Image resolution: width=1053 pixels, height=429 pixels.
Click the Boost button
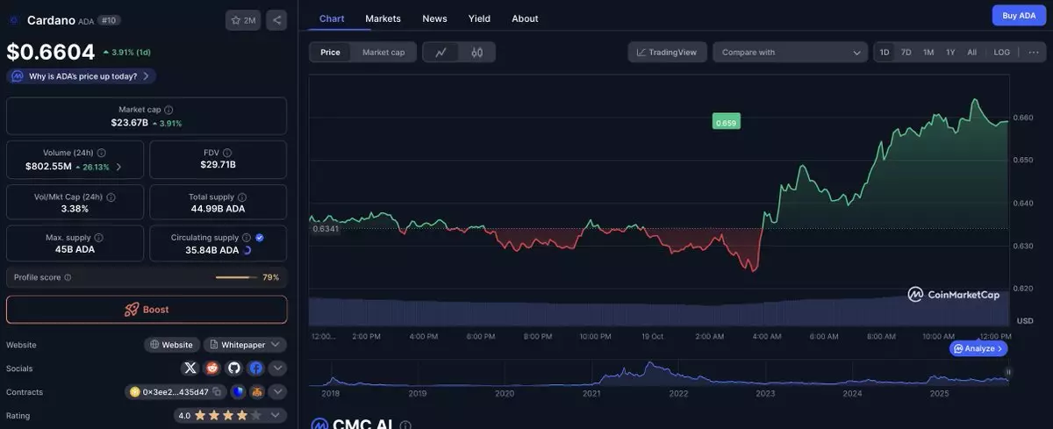147,310
